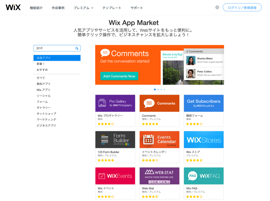Image resolution: width=270 pixels, height=201 pixels.
Task: Filter by ギャラリー category
Action: 44,108
